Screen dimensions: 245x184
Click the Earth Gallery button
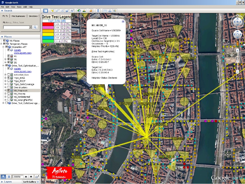point(31,182)
